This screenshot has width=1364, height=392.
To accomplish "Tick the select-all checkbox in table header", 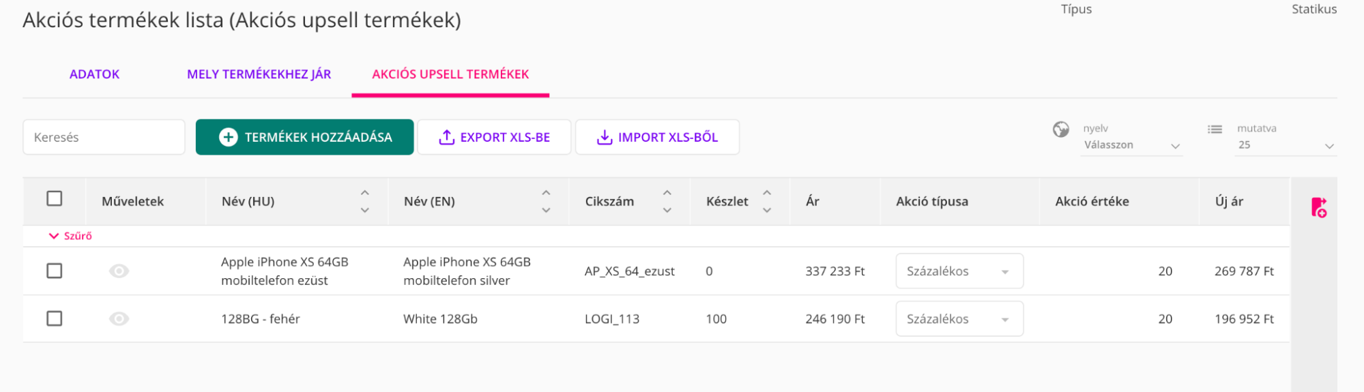I will pos(55,198).
